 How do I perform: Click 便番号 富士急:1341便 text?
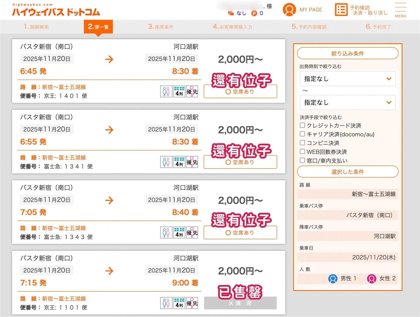click(x=56, y=166)
